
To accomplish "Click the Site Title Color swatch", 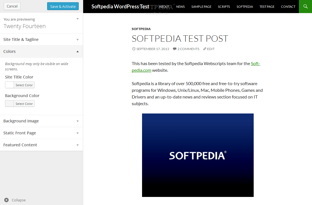I will [9, 85].
